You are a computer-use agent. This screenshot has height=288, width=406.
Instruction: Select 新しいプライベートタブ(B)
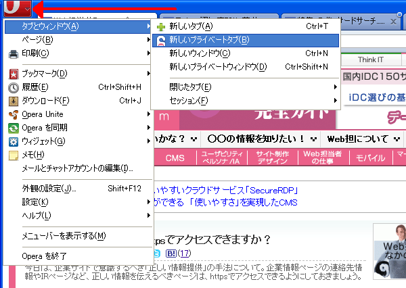point(246,40)
